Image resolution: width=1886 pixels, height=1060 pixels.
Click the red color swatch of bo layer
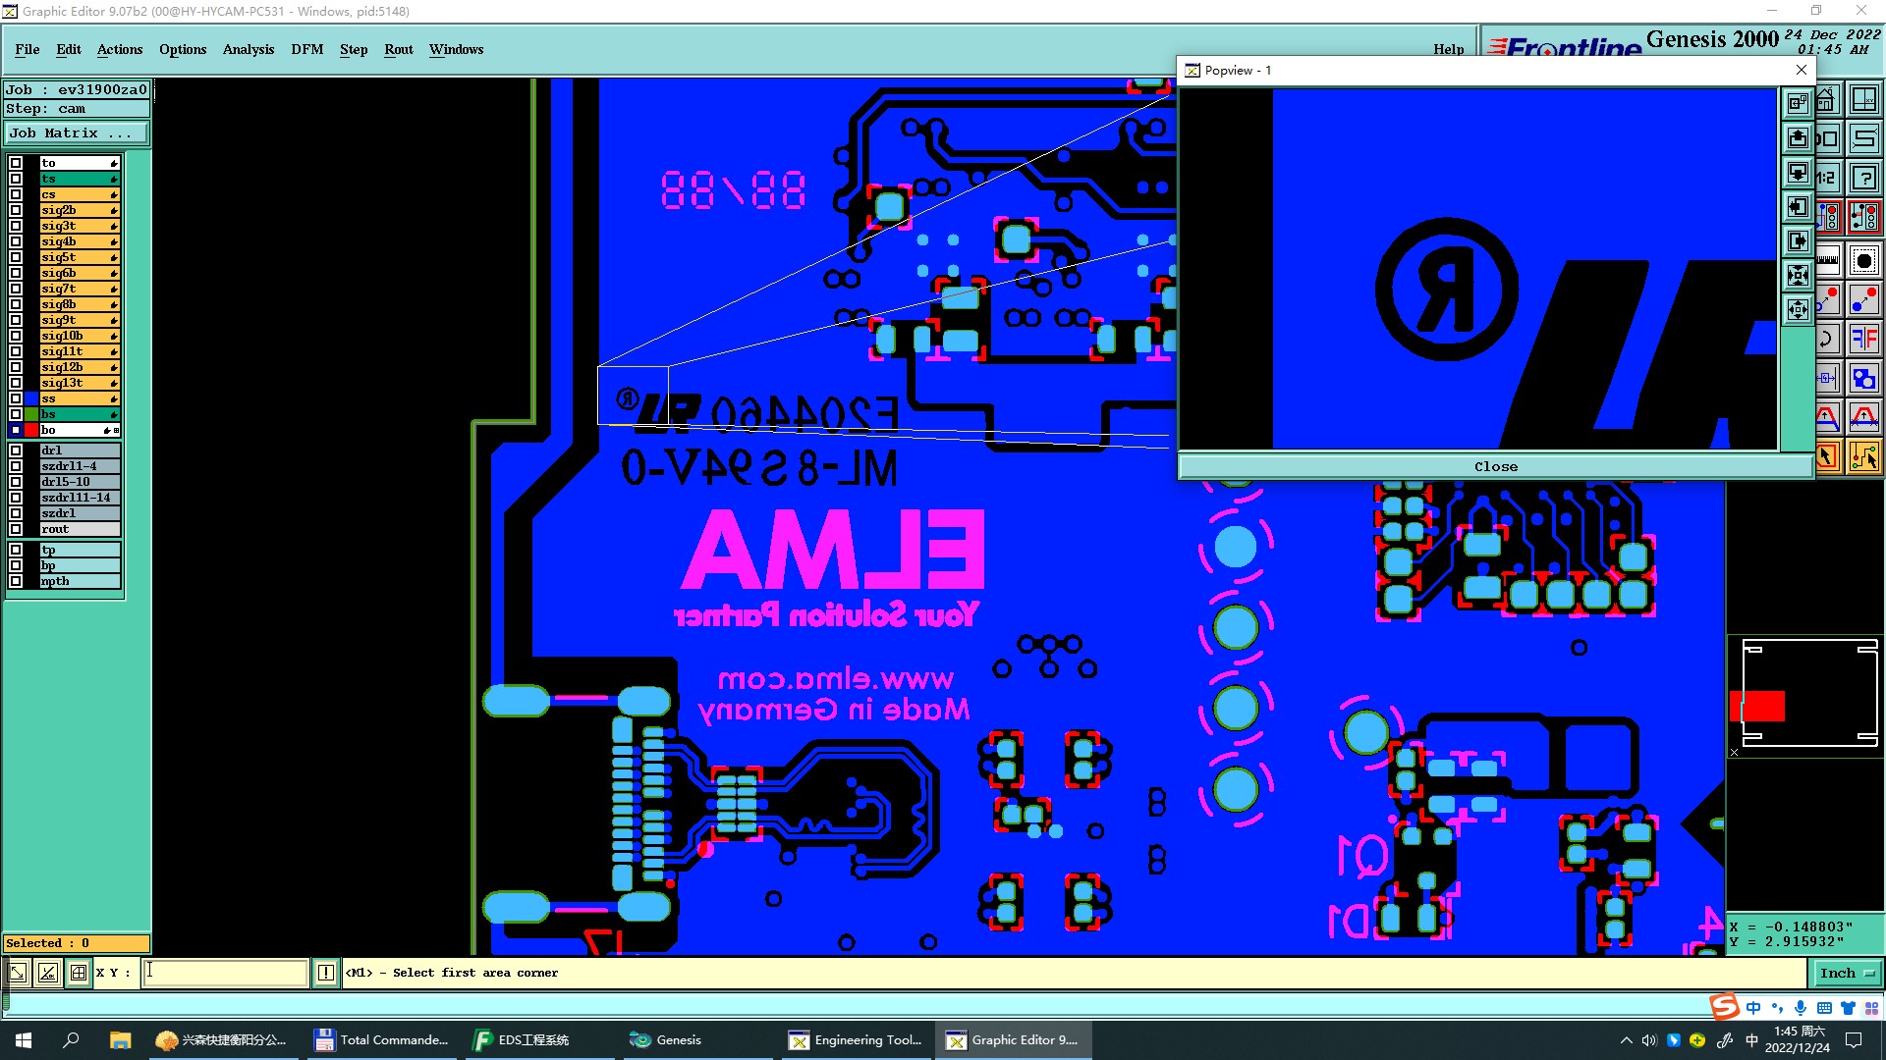coord(31,430)
